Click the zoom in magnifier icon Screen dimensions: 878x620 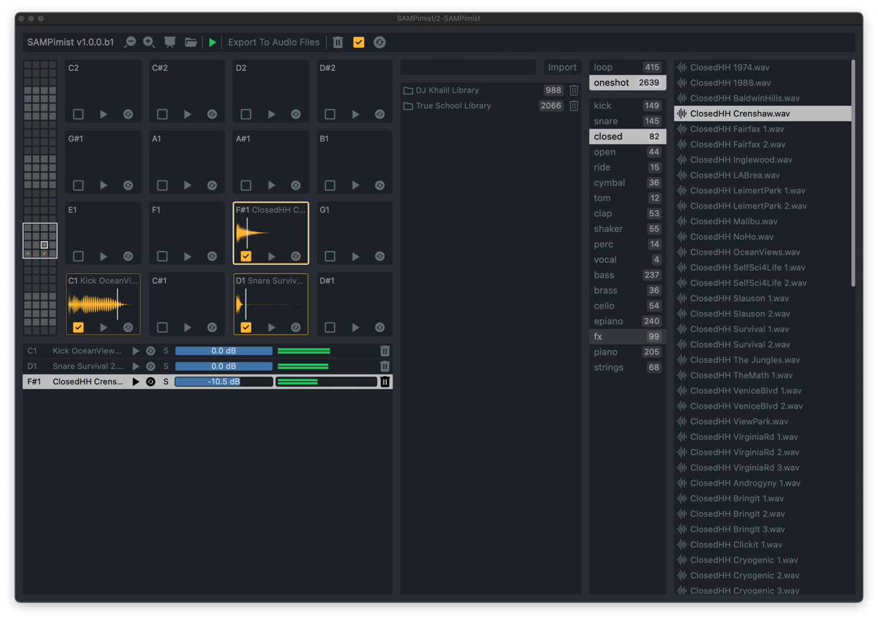coord(149,42)
